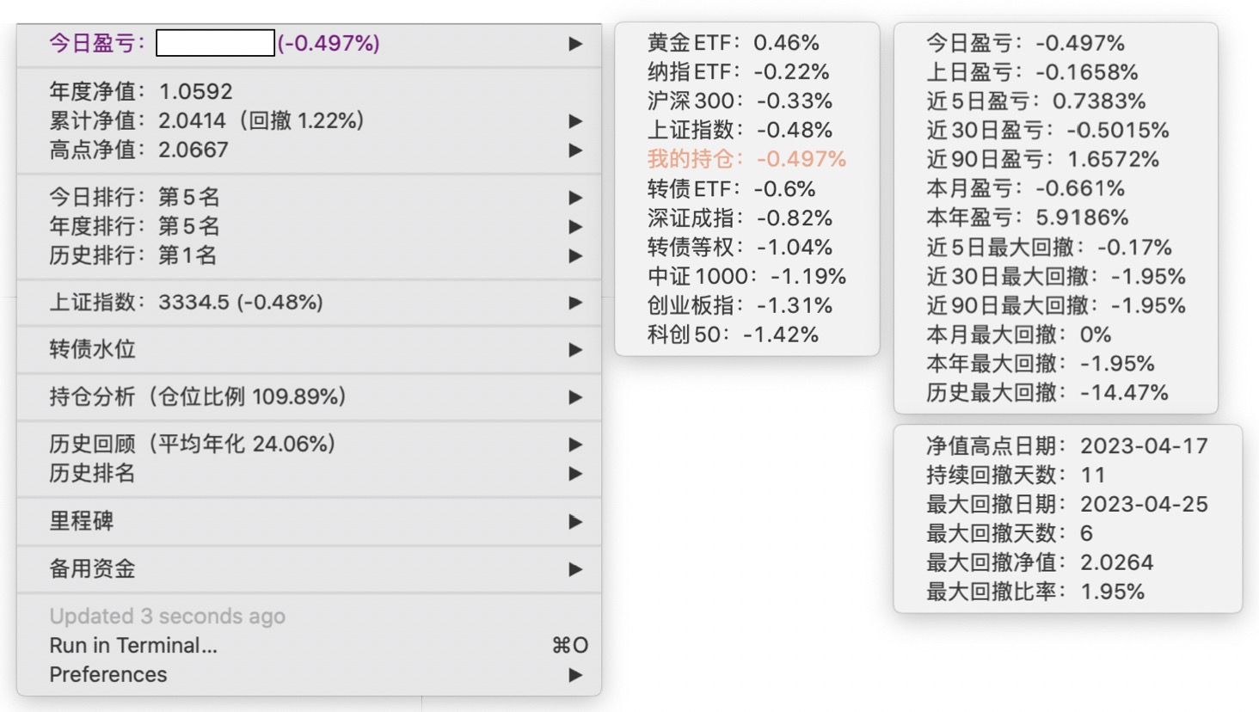Select the 本年盈亏 5.9186% row
This screenshot has width=1259, height=712.
click(x=1027, y=218)
